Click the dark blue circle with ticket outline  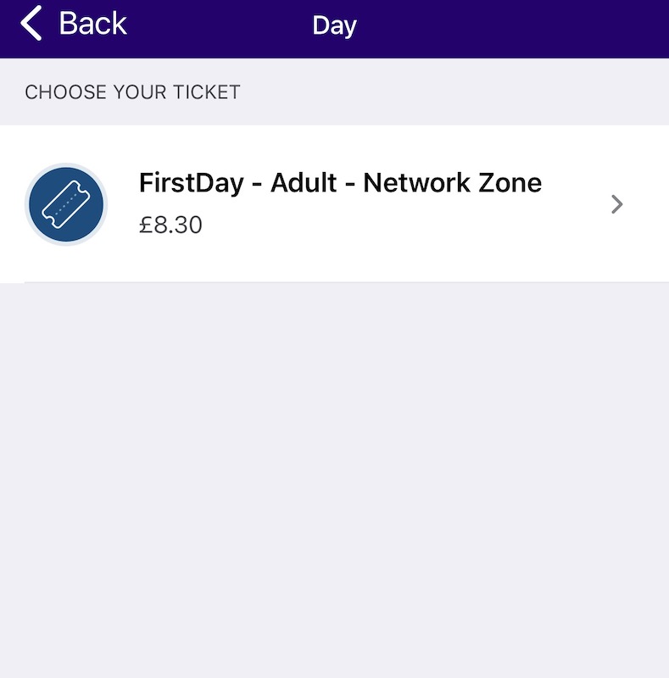(x=66, y=205)
